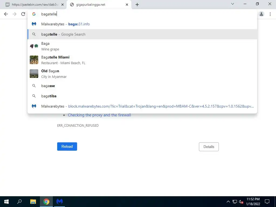Open the clock showing 11:52 PM
The image size is (276, 207).
click(x=253, y=202)
